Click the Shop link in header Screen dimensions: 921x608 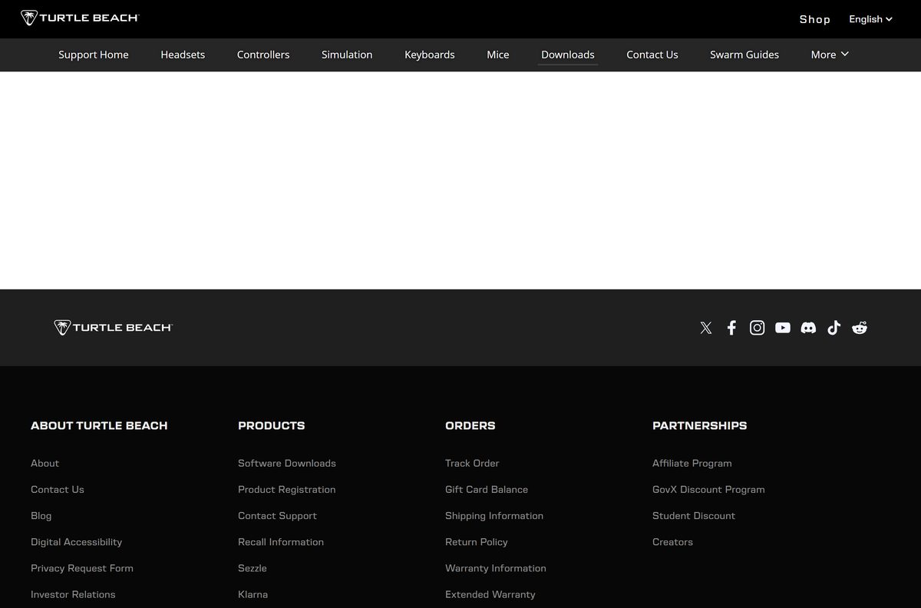coord(815,19)
